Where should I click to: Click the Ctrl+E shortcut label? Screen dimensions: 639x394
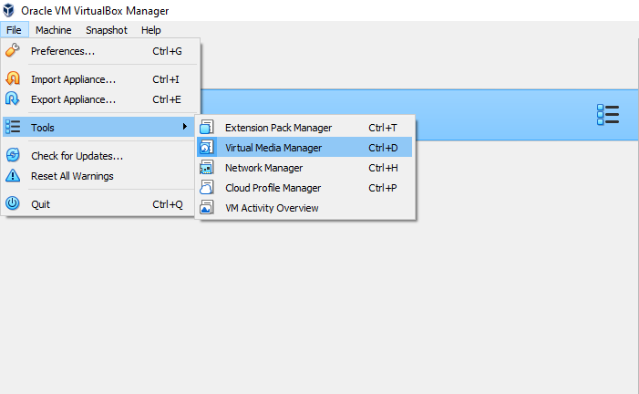(167, 99)
